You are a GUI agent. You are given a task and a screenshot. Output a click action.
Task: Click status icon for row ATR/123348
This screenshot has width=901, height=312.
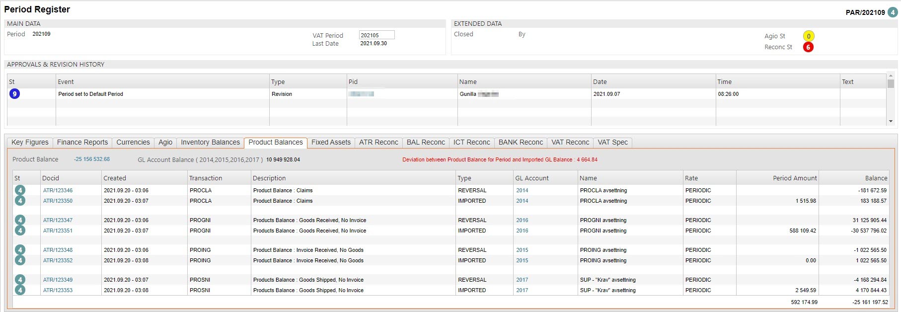click(20, 250)
